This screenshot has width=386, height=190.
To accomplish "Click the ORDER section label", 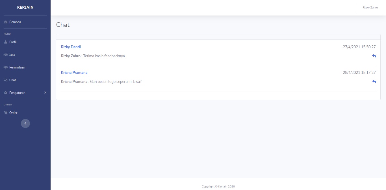I will pyautogui.click(x=8, y=105).
